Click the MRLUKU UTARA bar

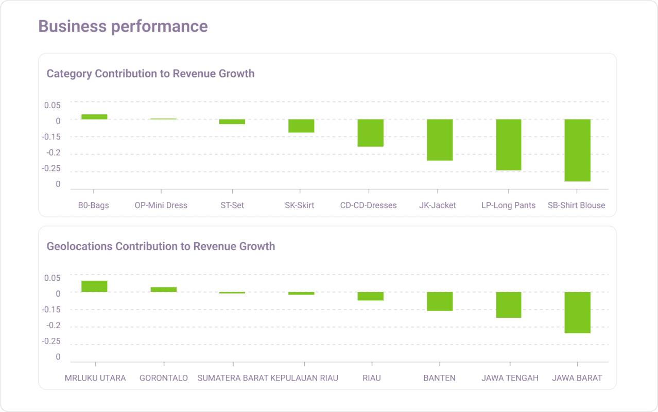pyautogui.click(x=95, y=286)
